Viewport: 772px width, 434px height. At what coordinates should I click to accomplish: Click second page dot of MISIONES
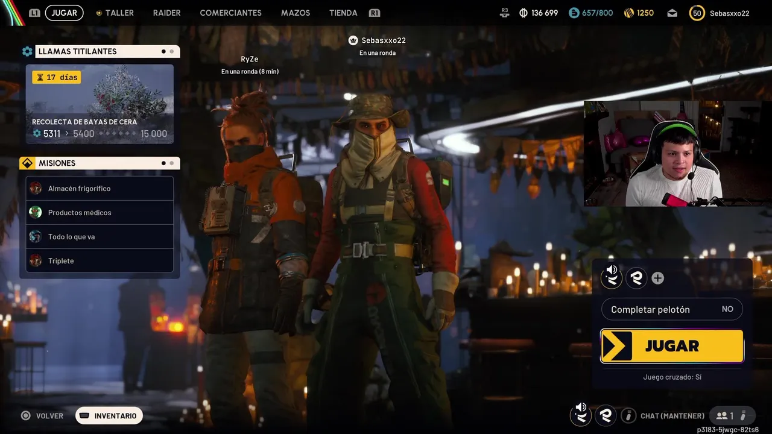(171, 163)
